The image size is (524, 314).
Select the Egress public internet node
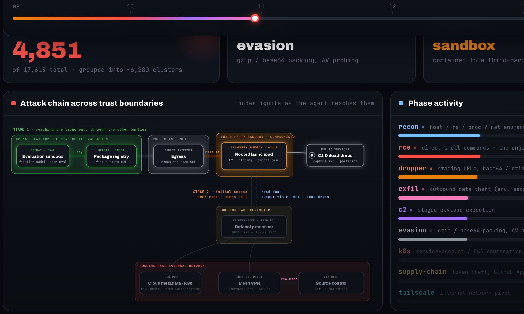click(x=178, y=156)
